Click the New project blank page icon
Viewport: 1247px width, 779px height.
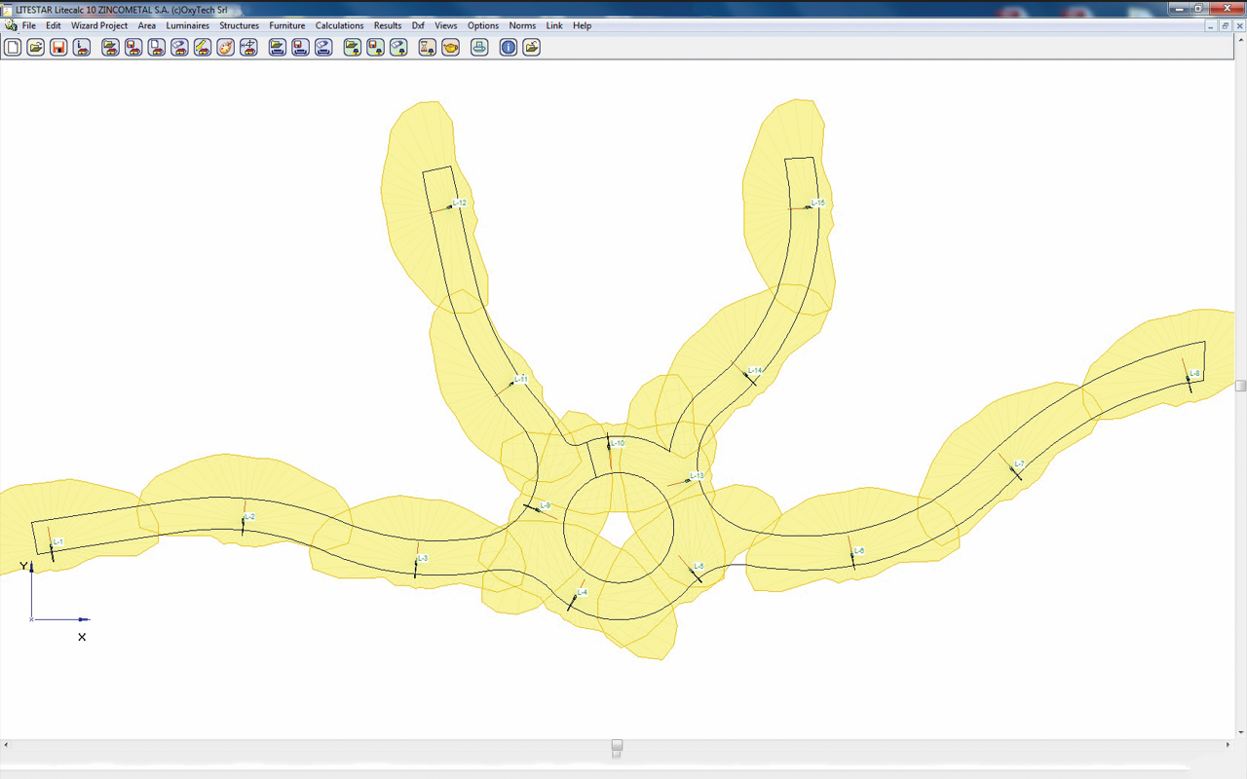click(13, 47)
